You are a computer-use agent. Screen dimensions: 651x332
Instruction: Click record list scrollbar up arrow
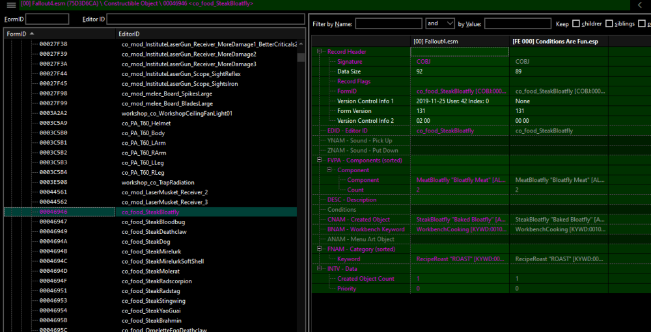[301, 43]
